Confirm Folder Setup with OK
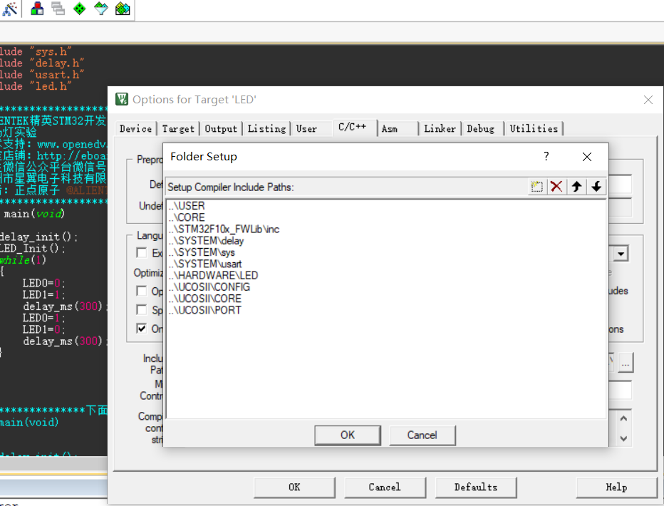The image size is (664, 506). (x=348, y=435)
